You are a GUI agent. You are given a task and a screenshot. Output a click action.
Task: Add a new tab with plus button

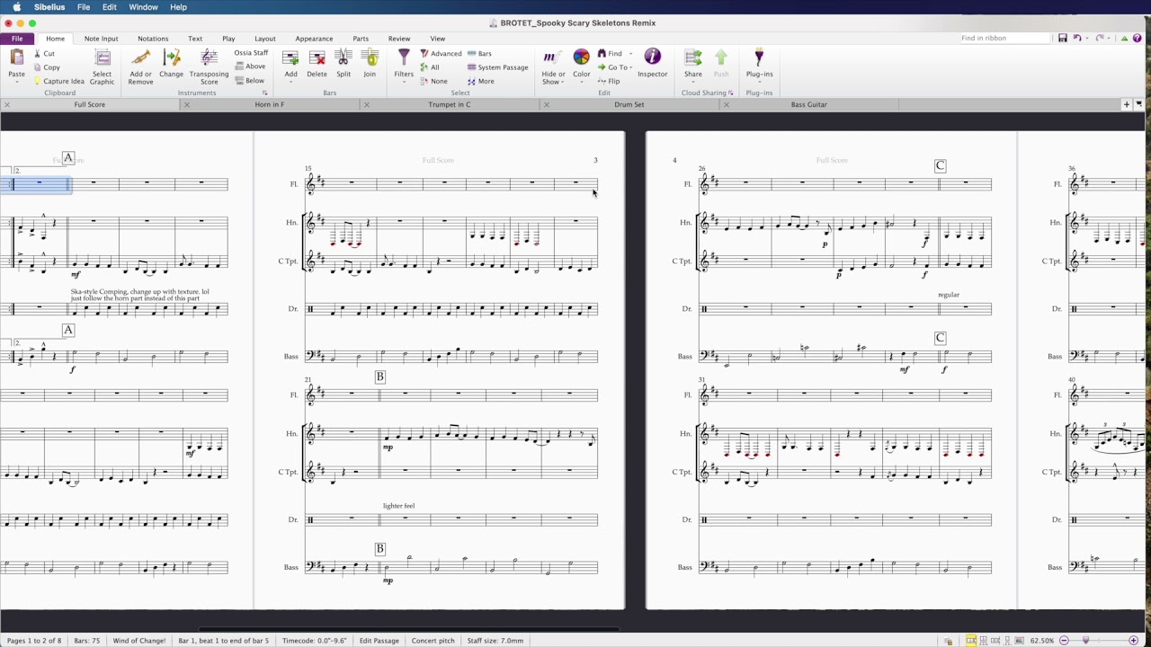pos(1126,104)
